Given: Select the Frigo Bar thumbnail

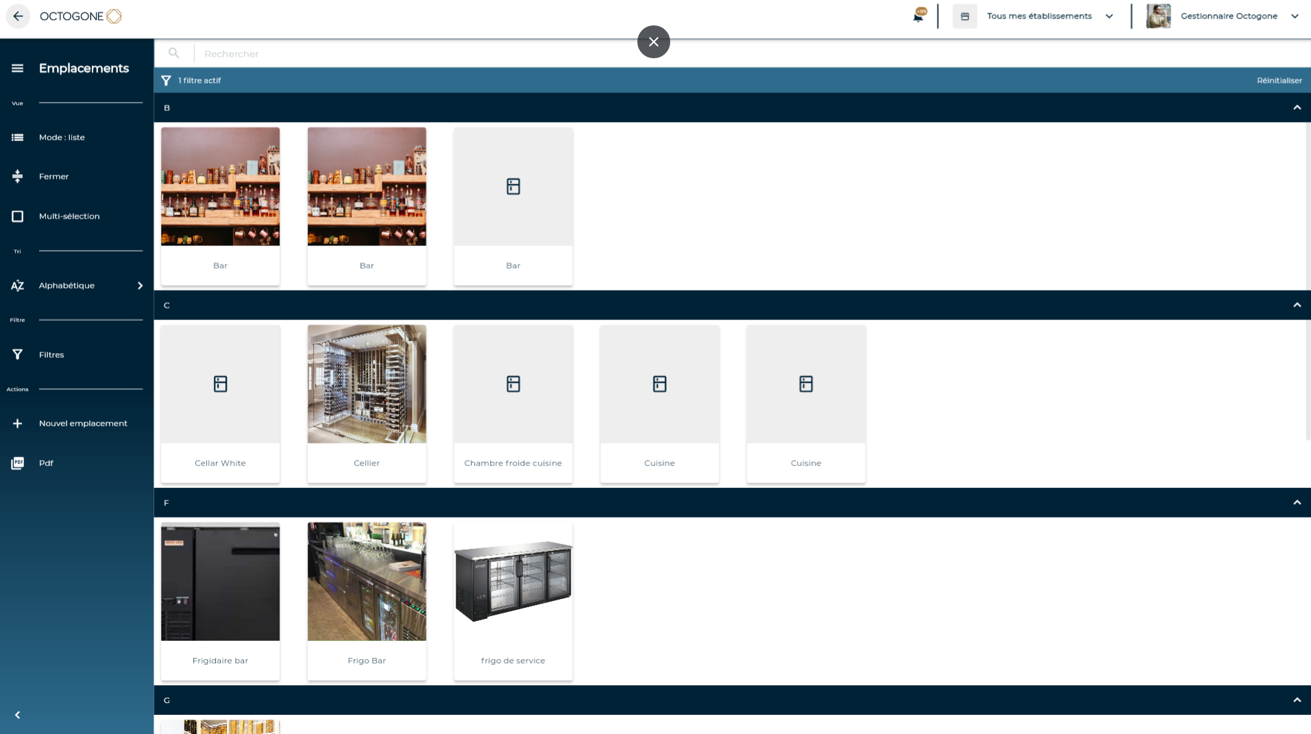Looking at the screenshot, I should pyautogui.click(x=367, y=581).
